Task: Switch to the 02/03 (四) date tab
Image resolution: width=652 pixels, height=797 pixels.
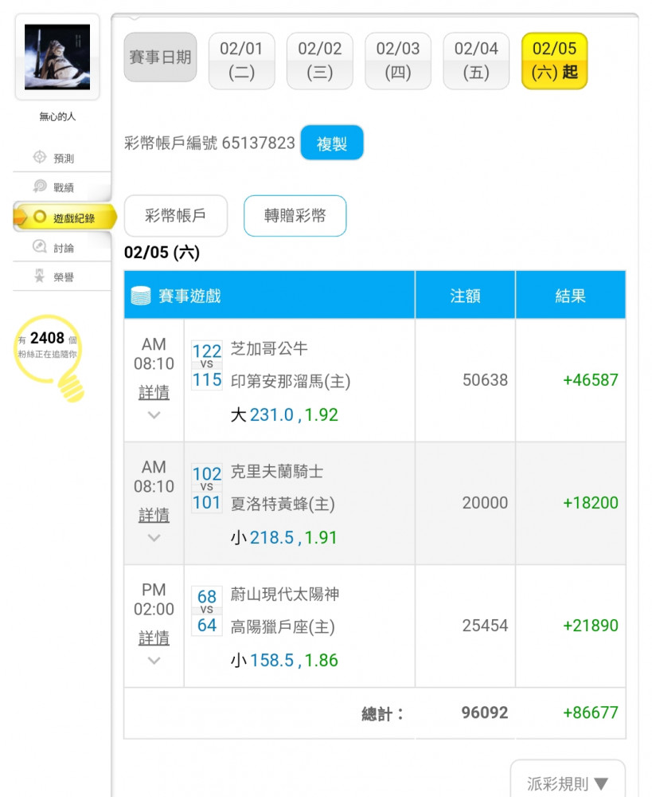Action: click(x=398, y=61)
